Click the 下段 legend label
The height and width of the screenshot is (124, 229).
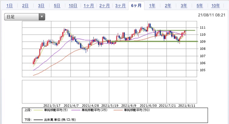pos(28,120)
